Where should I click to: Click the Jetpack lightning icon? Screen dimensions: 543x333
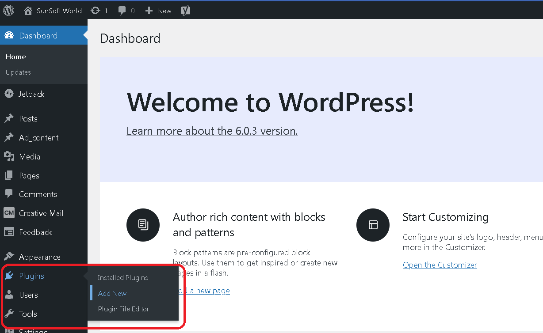tap(9, 94)
